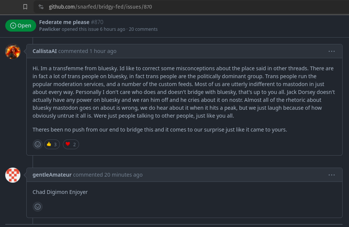The image size is (349, 227).
Task: Open options menu on gentleAmateur's comment
Action: (332, 175)
